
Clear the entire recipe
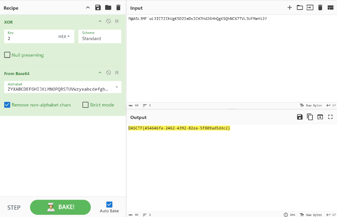pyautogui.click(x=118, y=7)
